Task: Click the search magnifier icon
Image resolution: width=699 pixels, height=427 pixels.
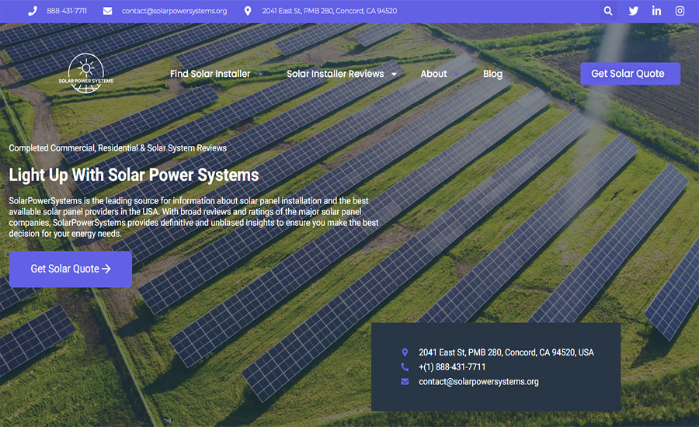Action: tap(608, 11)
